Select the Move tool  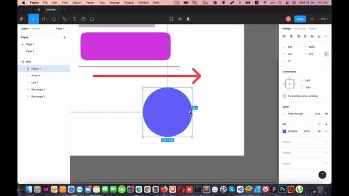tap(33, 19)
